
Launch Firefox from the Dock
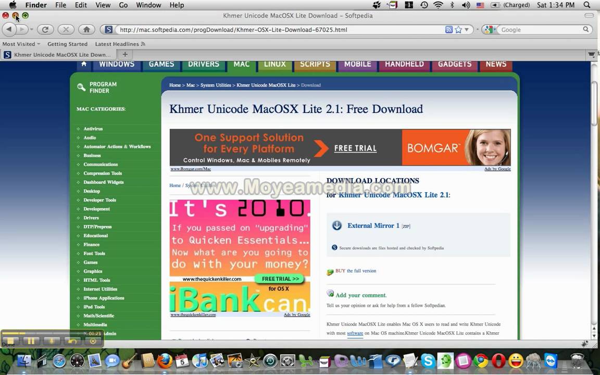pyautogui.click(x=165, y=360)
